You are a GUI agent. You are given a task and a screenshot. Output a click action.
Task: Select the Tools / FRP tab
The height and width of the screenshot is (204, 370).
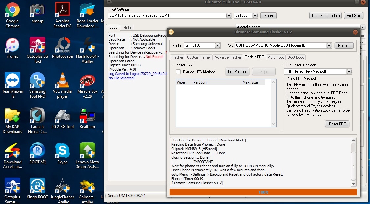[254, 57]
